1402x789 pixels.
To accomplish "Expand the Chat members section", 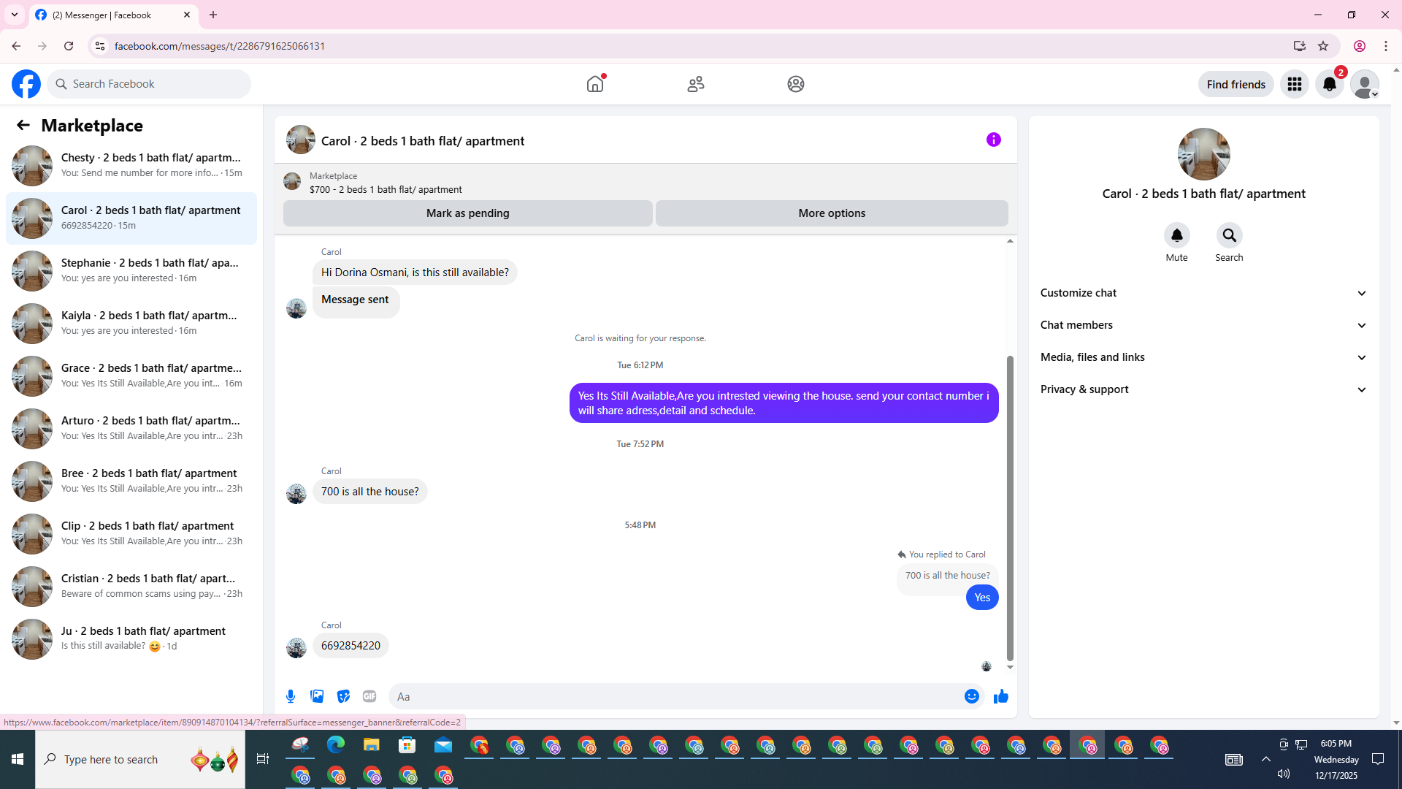I will point(1203,325).
